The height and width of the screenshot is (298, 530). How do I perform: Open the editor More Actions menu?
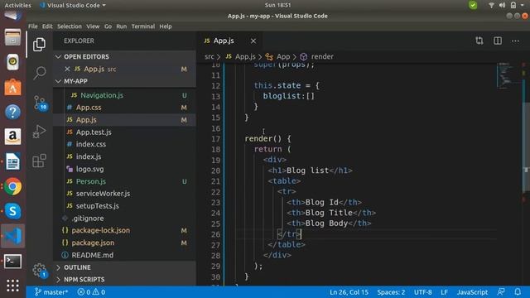click(515, 41)
